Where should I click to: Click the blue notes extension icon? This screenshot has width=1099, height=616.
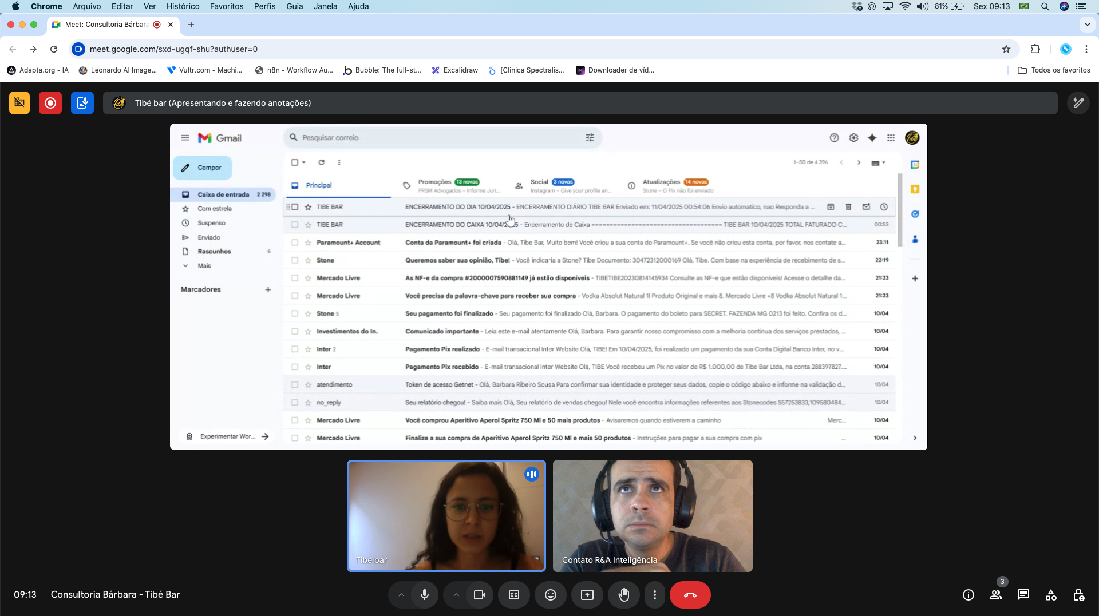tap(82, 103)
